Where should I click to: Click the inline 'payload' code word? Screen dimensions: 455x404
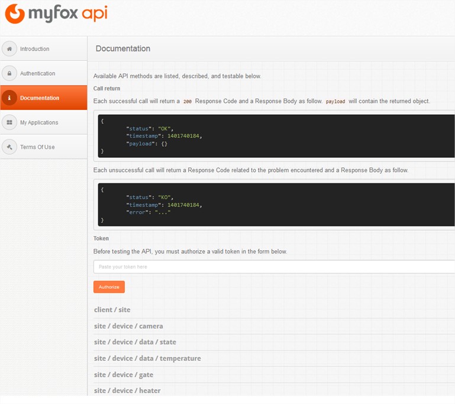click(x=335, y=102)
